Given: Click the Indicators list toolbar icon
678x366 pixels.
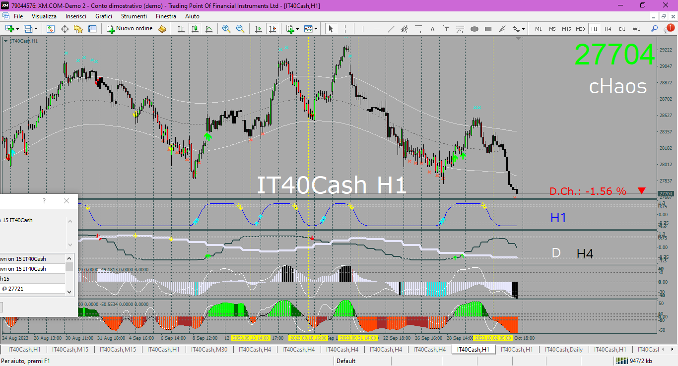Looking at the screenshot, I should pos(290,29).
